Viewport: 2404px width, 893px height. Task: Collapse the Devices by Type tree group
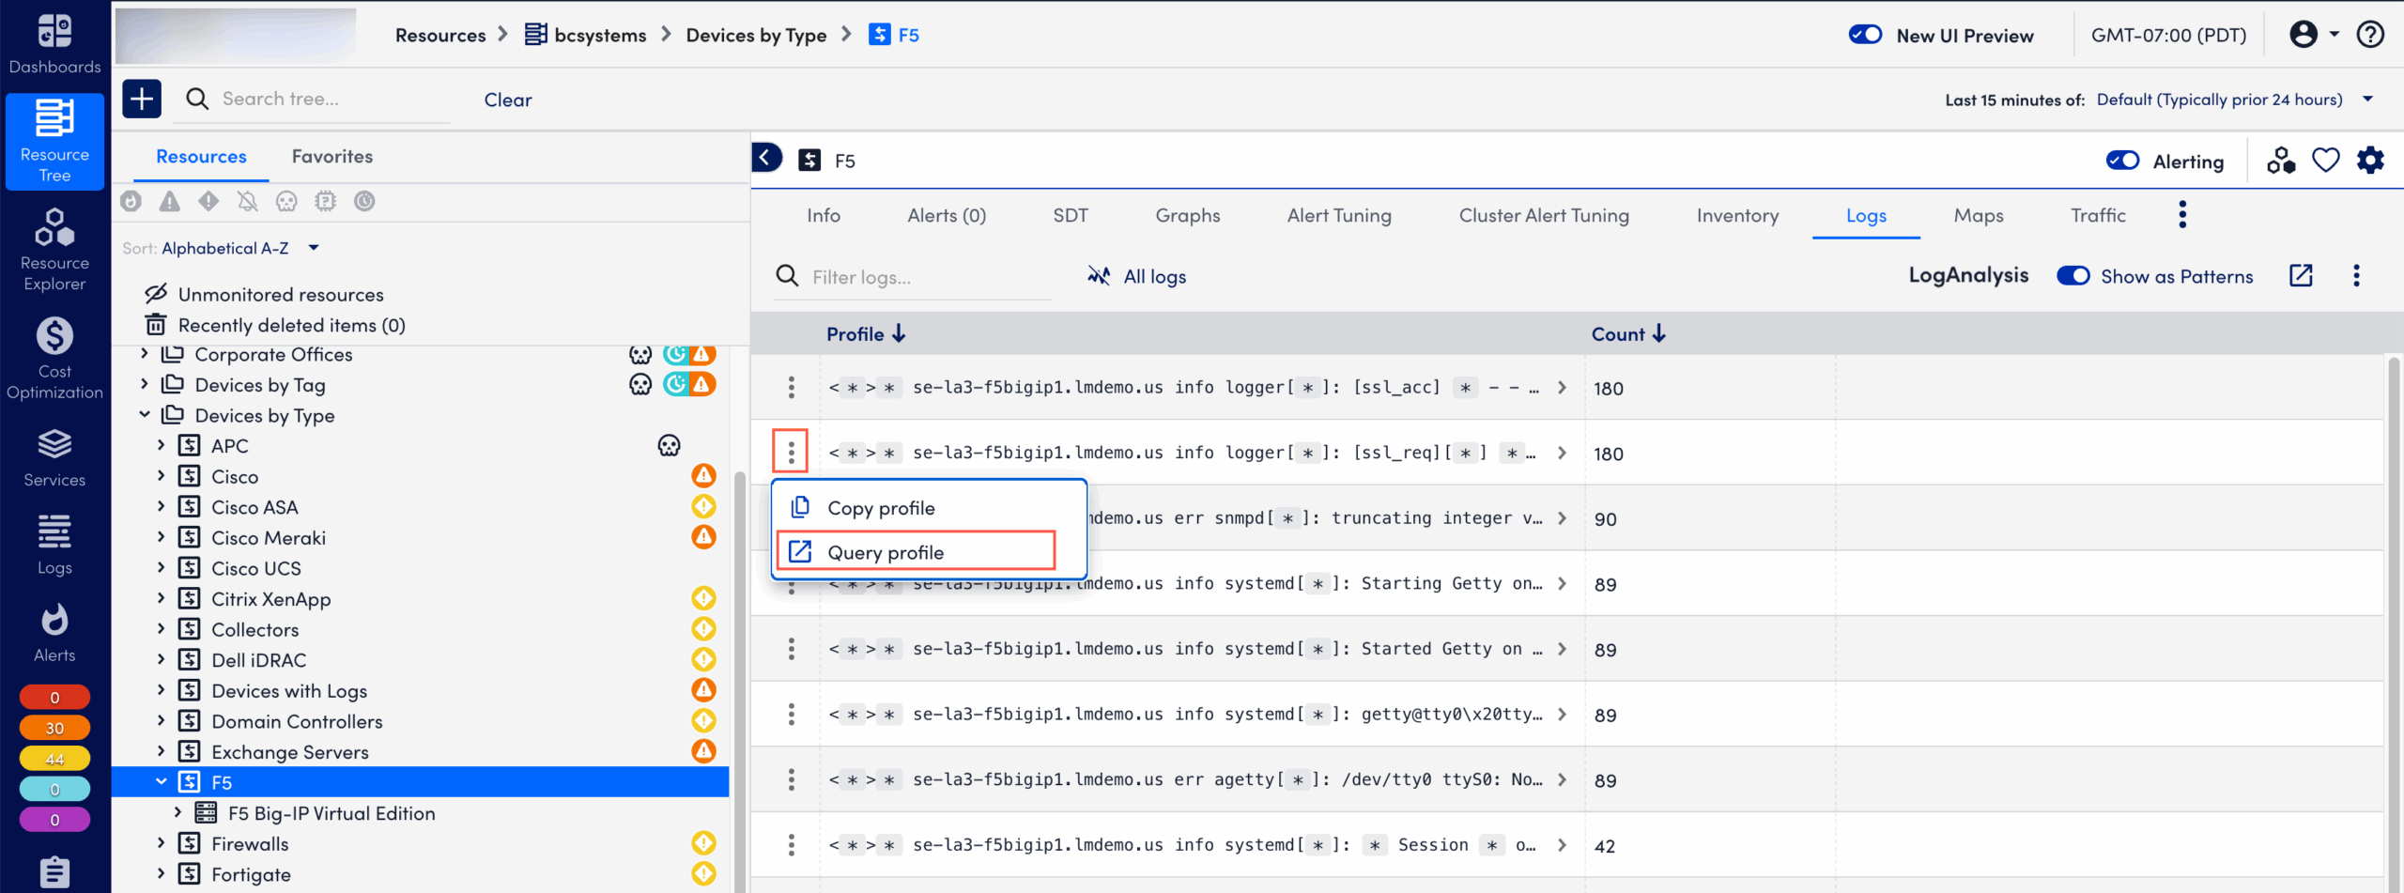[145, 414]
